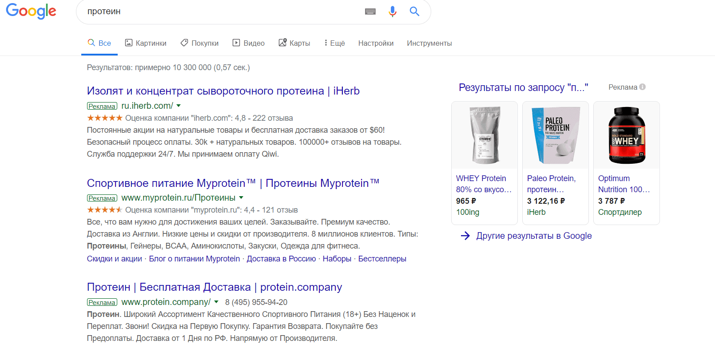The width and height of the screenshot is (715, 348).
Task: Open Блог о питании Myprotein sitelink
Action: coord(195,259)
